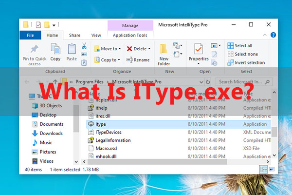Open the Application Tools tab
Image resolution: width=292 pixels, height=195 pixels.
(130, 35)
